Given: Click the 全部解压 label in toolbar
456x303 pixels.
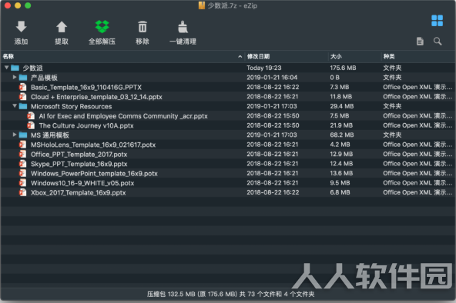Looking at the screenshot, I should (102, 42).
